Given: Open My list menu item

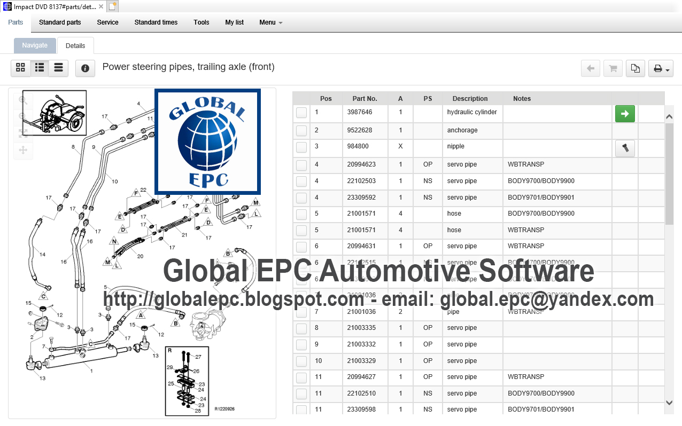Looking at the screenshot, I should tap(234, 22).
